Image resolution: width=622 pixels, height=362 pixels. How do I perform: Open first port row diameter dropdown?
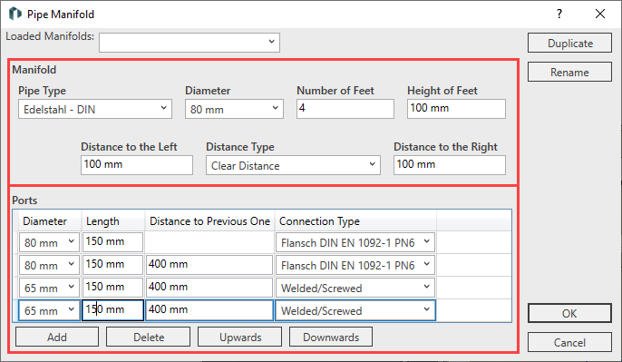point(49,242)
